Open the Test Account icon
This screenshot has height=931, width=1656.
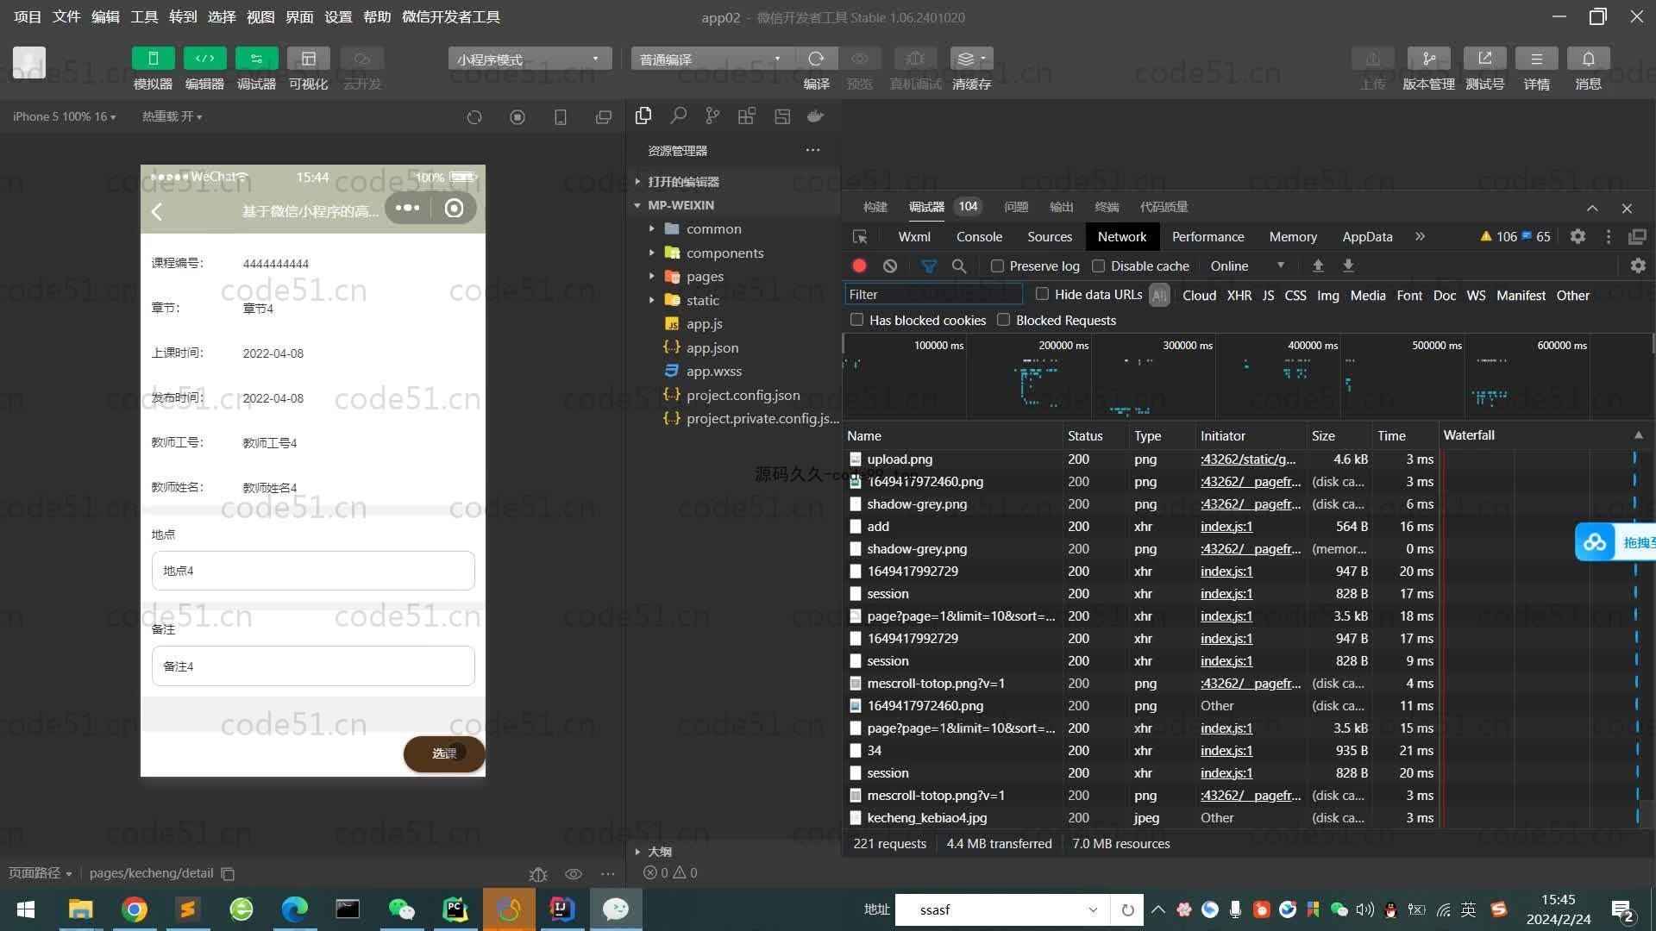click(1484, 59)
